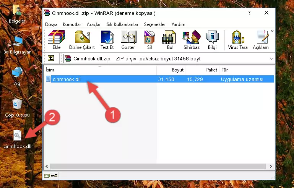
Task: Show archive Bilgi information
Action: click(212, 40)
